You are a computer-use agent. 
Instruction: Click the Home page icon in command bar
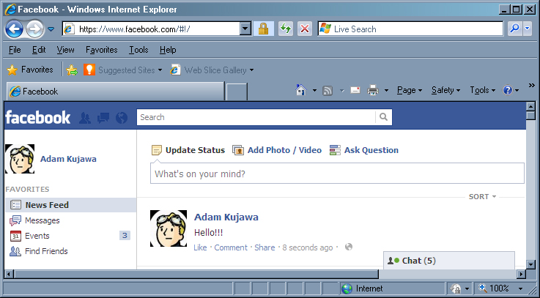[x=301, y=90]
